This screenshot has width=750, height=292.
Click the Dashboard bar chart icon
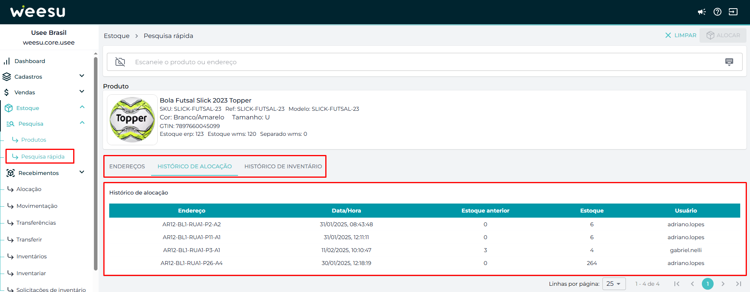[7, 61]
